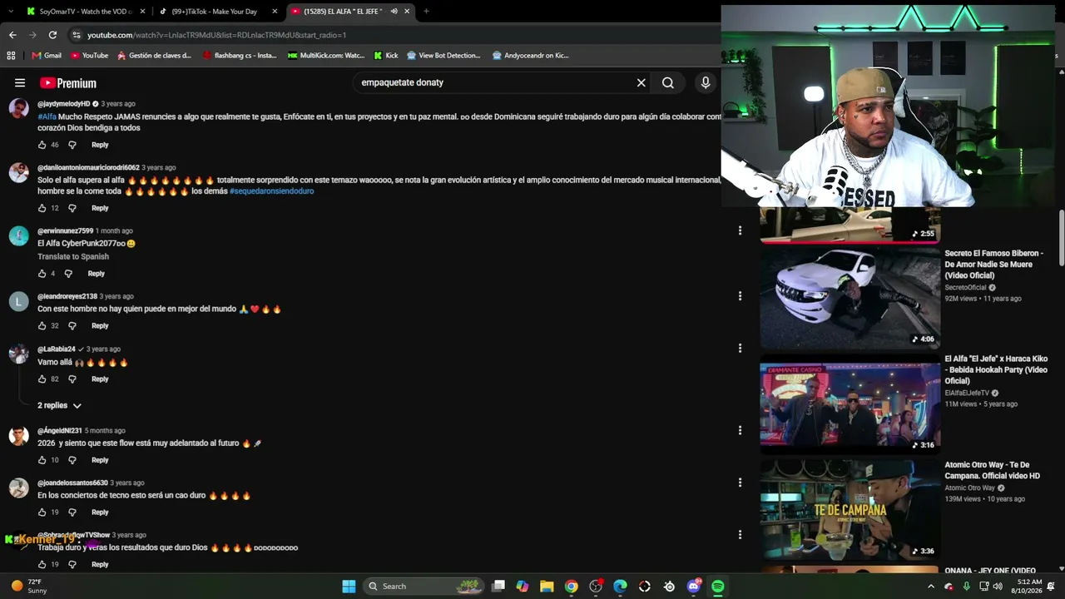Image resolution: width=1065 pixels, height=599 pixels.
Task: Click the YouTube page vertical scrollbar
Action: point(1061,237)
